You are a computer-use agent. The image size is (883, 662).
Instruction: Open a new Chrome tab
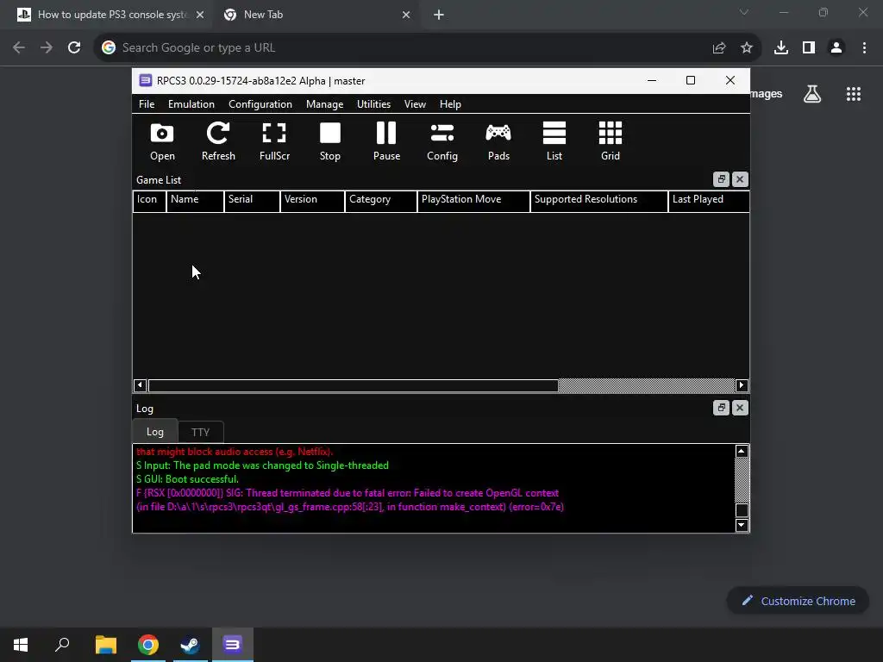439,15
